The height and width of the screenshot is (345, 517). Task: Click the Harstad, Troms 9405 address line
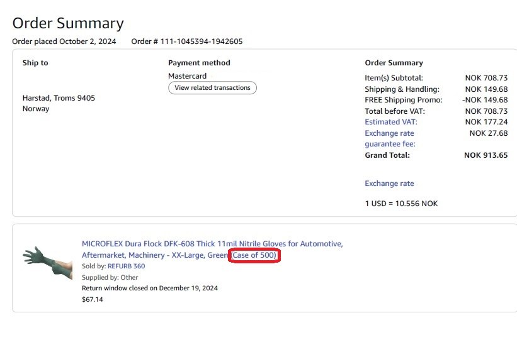pos(59,98)
